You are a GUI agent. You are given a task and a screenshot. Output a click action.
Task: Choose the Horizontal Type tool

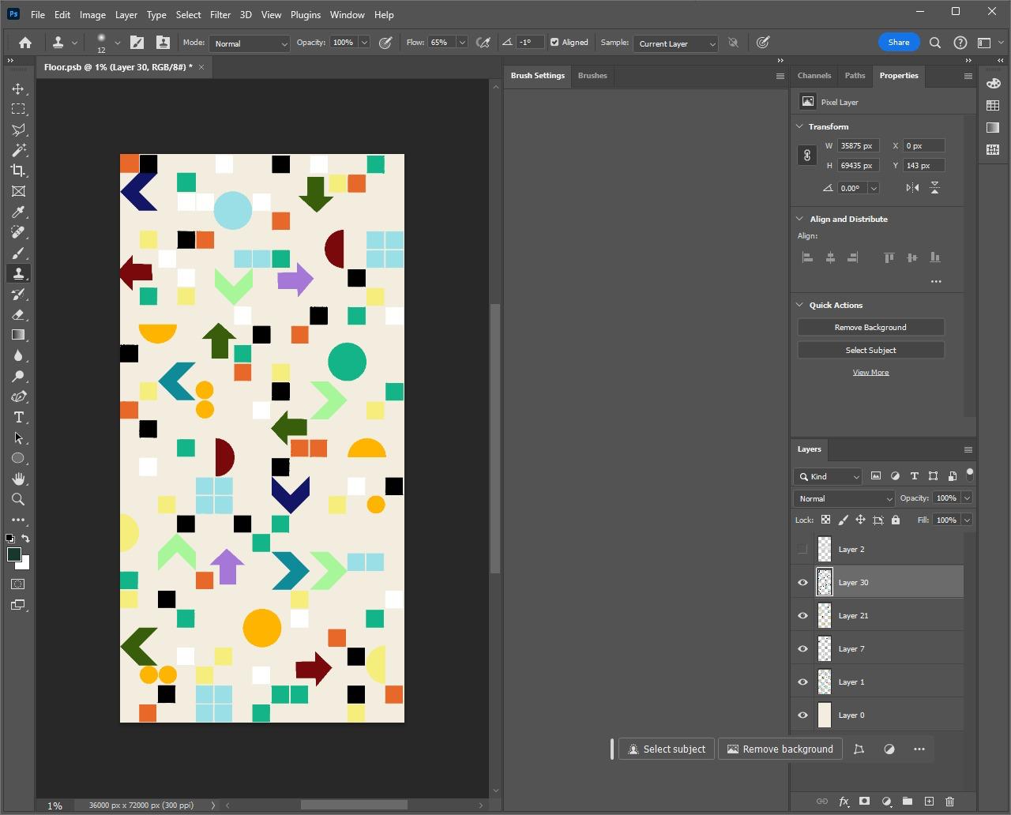(x=18, y=417)
